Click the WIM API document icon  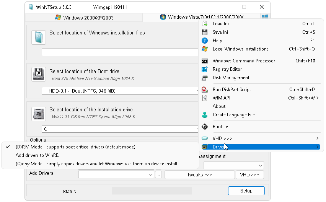click(x=205, y=98)
